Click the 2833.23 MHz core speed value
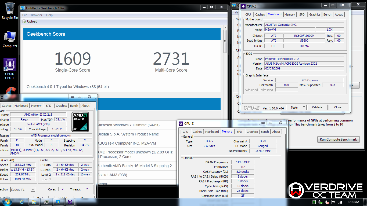367x206 pixels. pyautogui.click(x=23, y=165)
